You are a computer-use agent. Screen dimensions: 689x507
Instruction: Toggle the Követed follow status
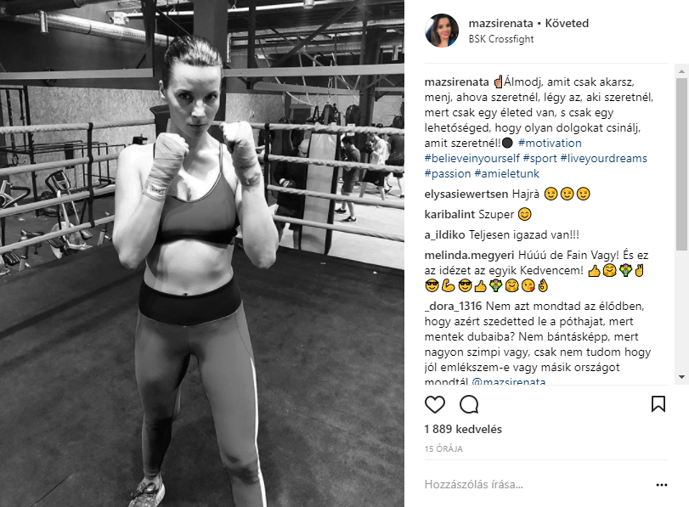567,23
